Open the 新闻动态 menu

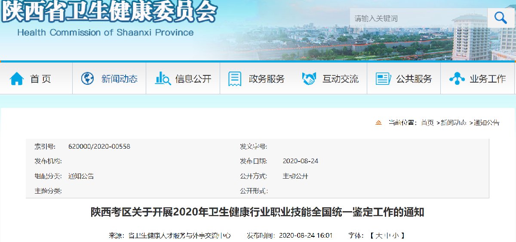tap(120, 79)
